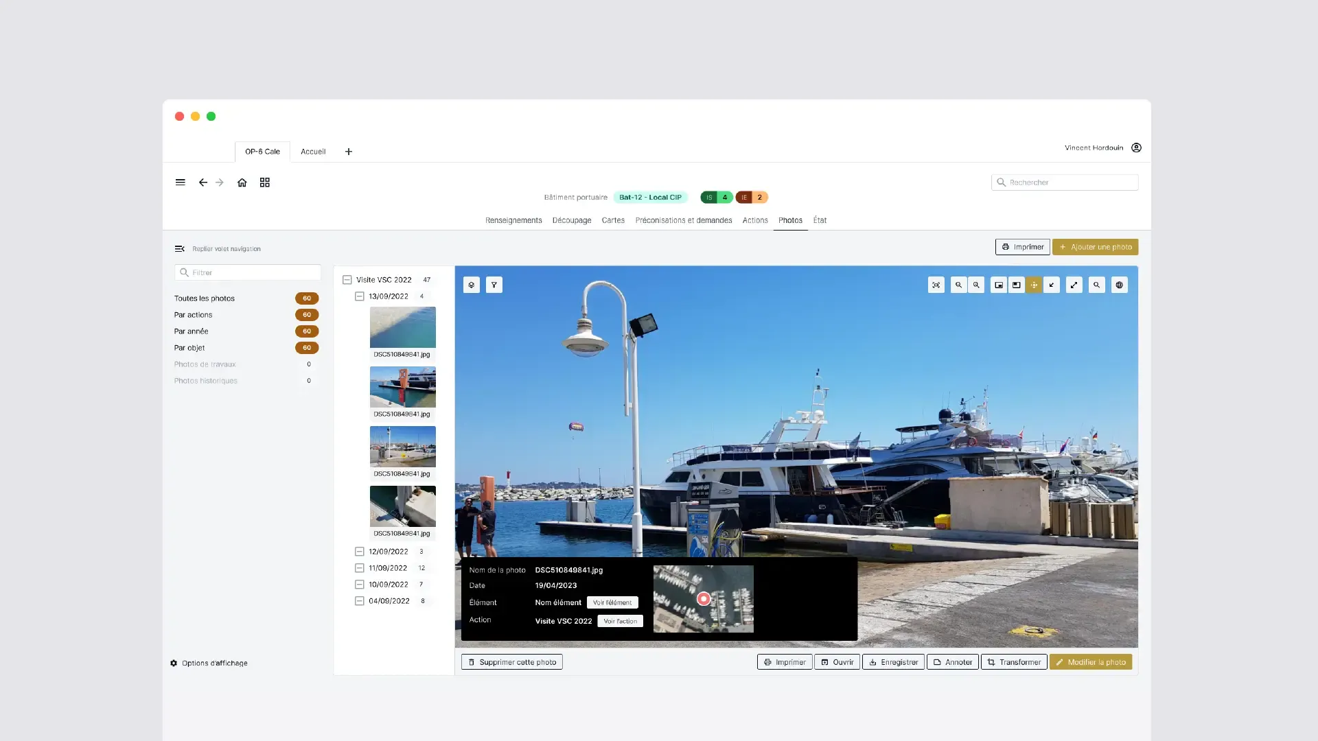Click the zoom out magnifier icon
Image resolution: width=1318 pixels, height=741 pixels.
pos(958,285)
